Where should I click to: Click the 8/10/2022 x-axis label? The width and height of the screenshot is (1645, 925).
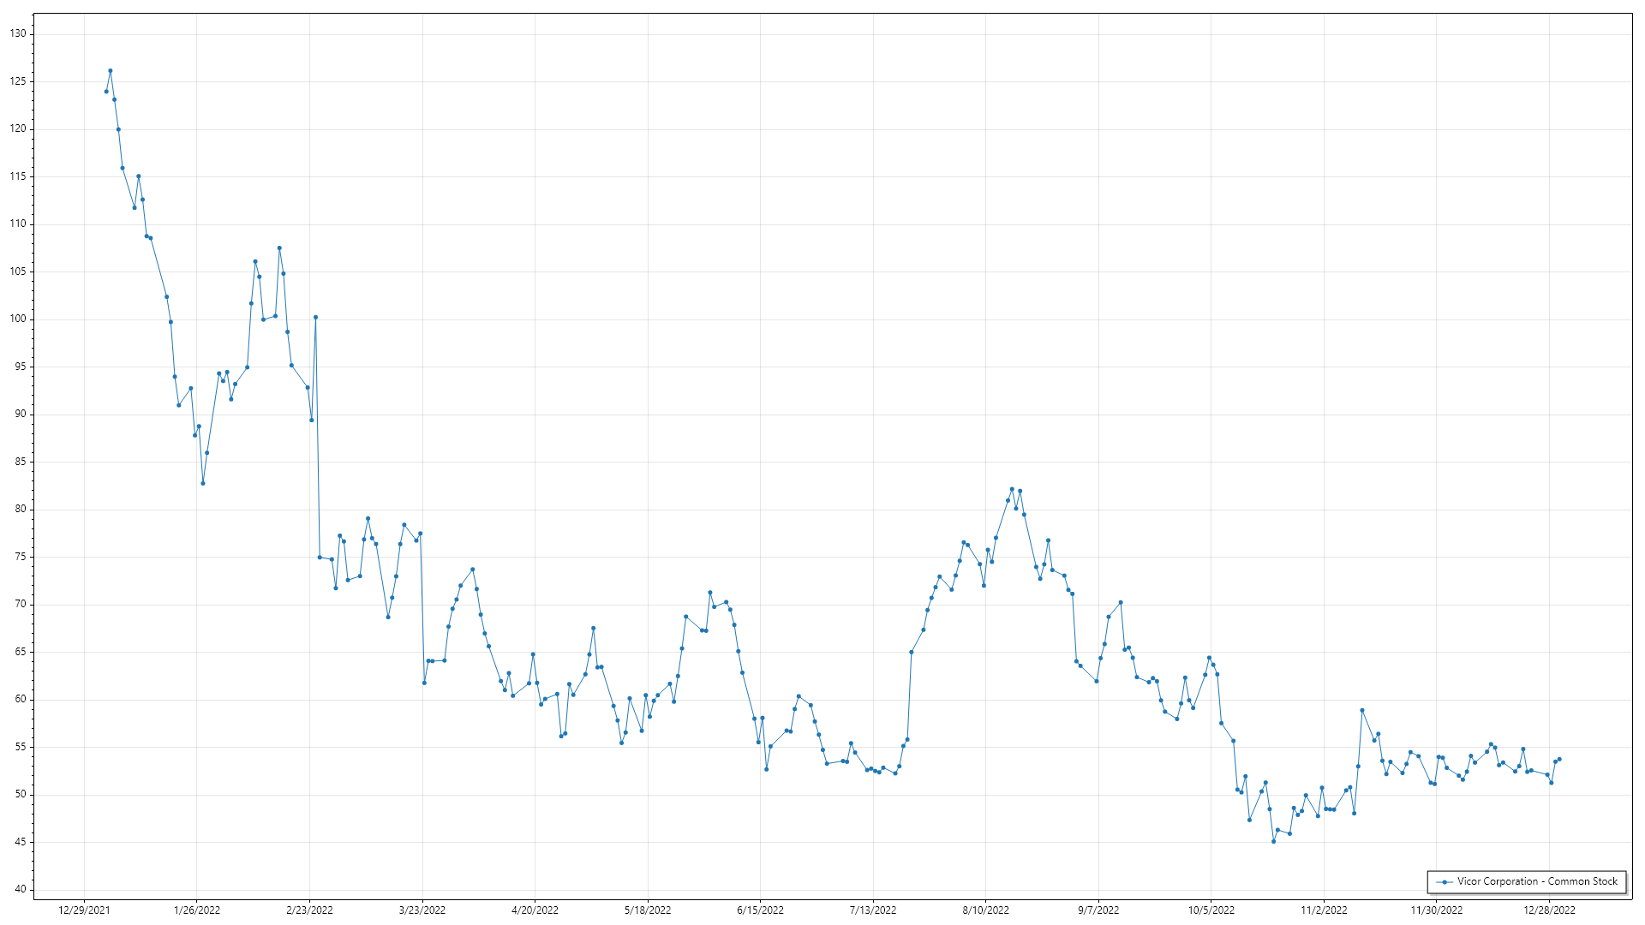[985, 910]
